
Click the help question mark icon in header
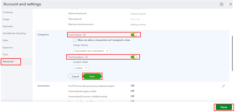(221, 4)
